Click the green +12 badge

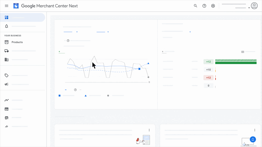(208, 62)
